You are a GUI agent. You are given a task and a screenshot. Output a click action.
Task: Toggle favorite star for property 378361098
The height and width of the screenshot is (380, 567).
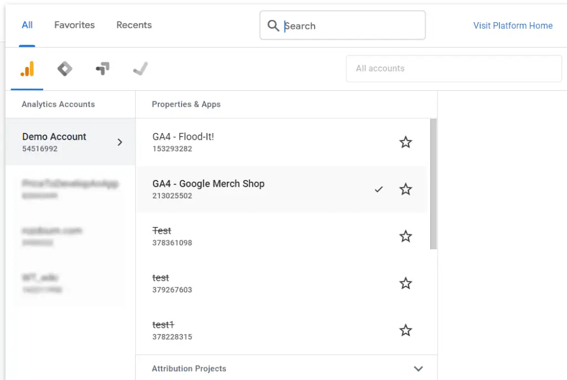[406, 237]
